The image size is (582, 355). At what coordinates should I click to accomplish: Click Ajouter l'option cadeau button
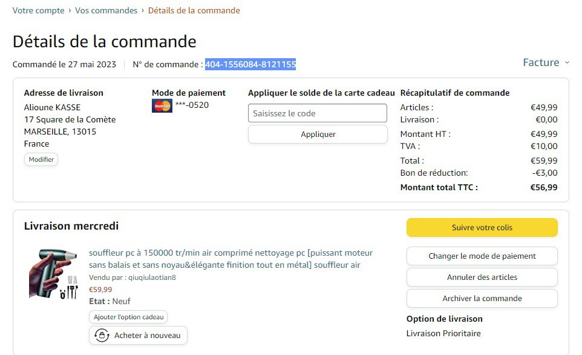point(128,317)
